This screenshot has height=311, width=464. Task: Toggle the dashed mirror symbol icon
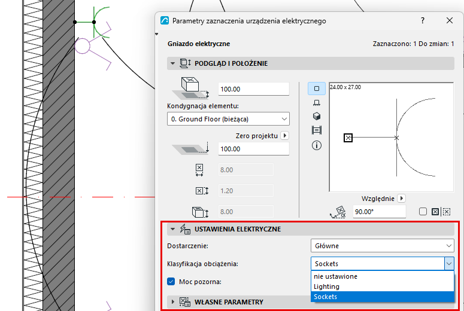pos(447,212)
